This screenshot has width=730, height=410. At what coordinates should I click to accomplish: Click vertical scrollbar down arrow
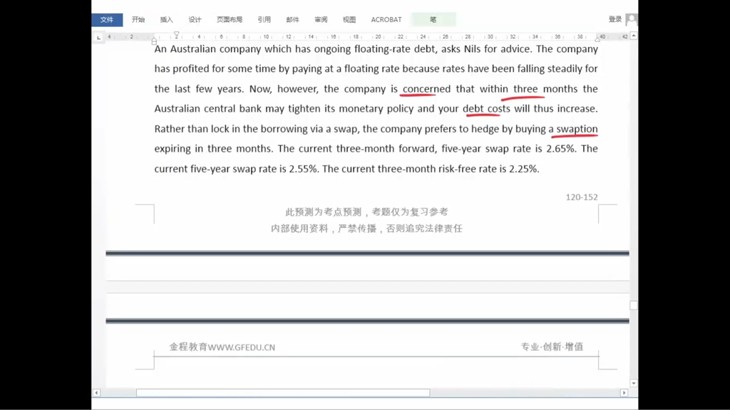pos(634,383)
